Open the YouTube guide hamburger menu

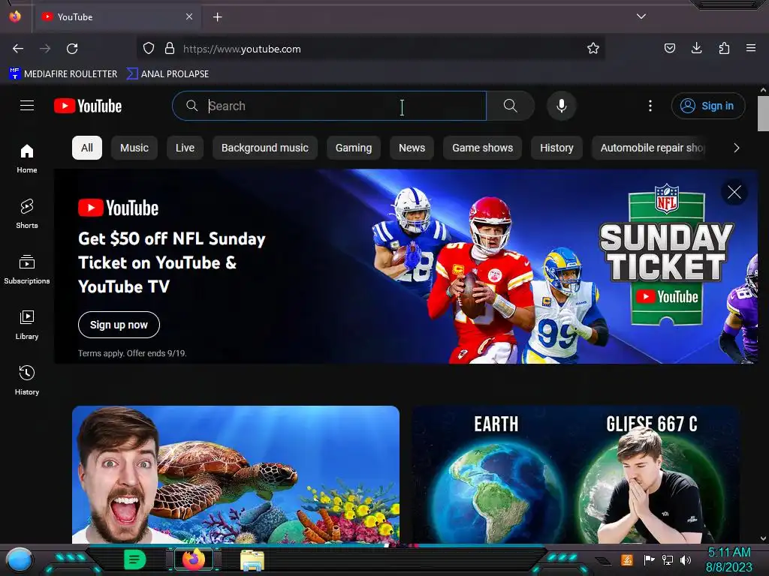[x=27, y=106]
